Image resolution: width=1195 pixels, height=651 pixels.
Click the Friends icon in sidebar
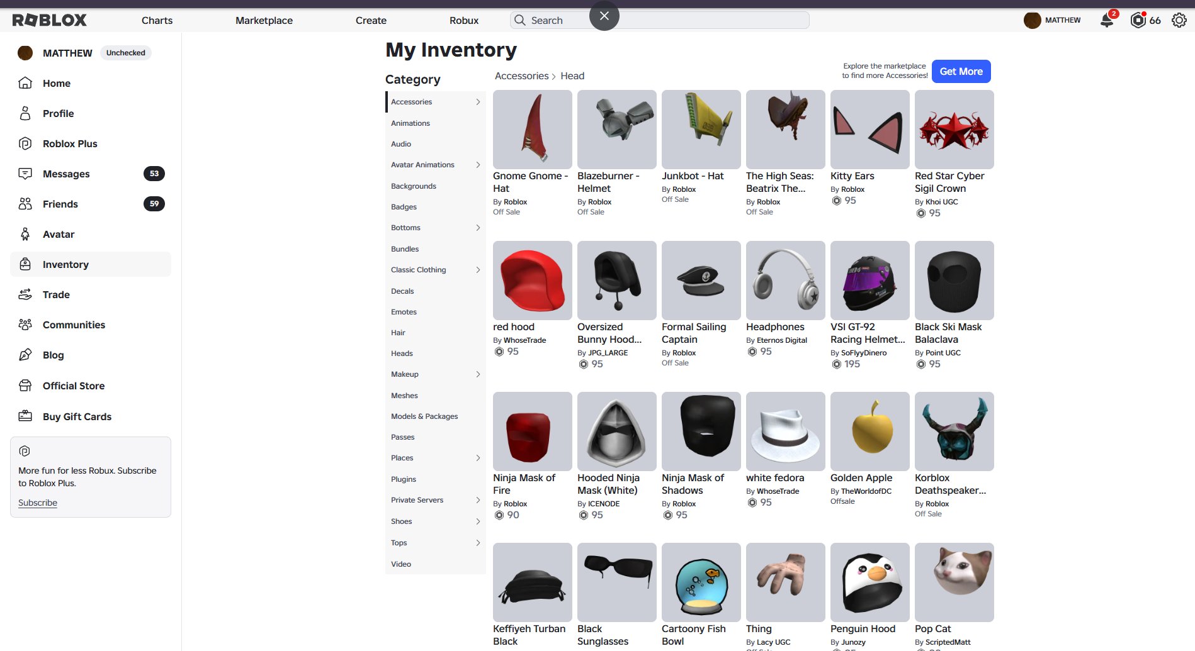[x=25, y=204]
